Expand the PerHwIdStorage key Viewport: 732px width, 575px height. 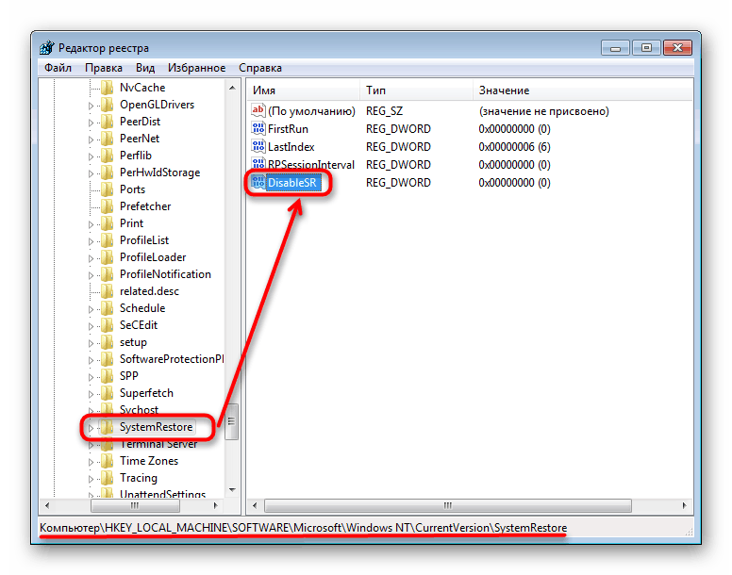coord(91,173)
